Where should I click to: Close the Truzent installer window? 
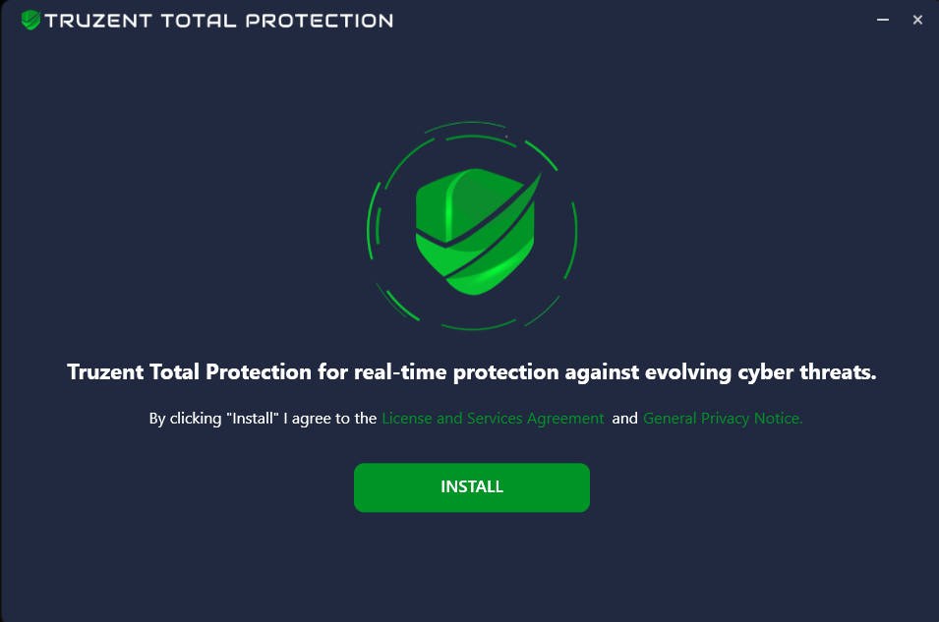pyautogui.click(x=917, y=20)
